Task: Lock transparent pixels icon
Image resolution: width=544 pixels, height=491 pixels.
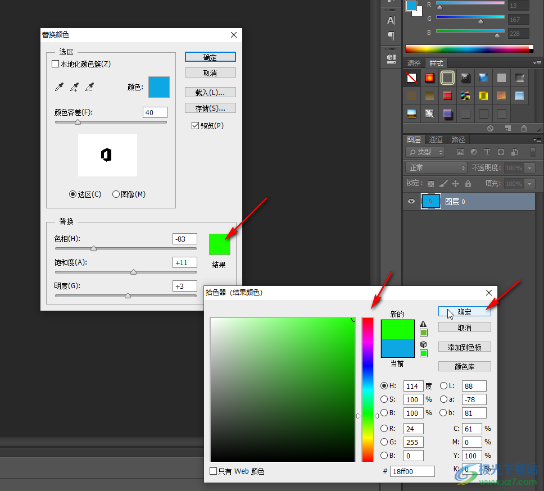Action: [x=430, y=184]
